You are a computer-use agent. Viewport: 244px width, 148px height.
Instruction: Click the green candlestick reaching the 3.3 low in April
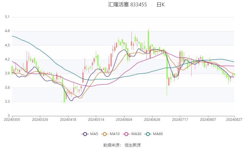pyautogui.click(x=64, y=95)
